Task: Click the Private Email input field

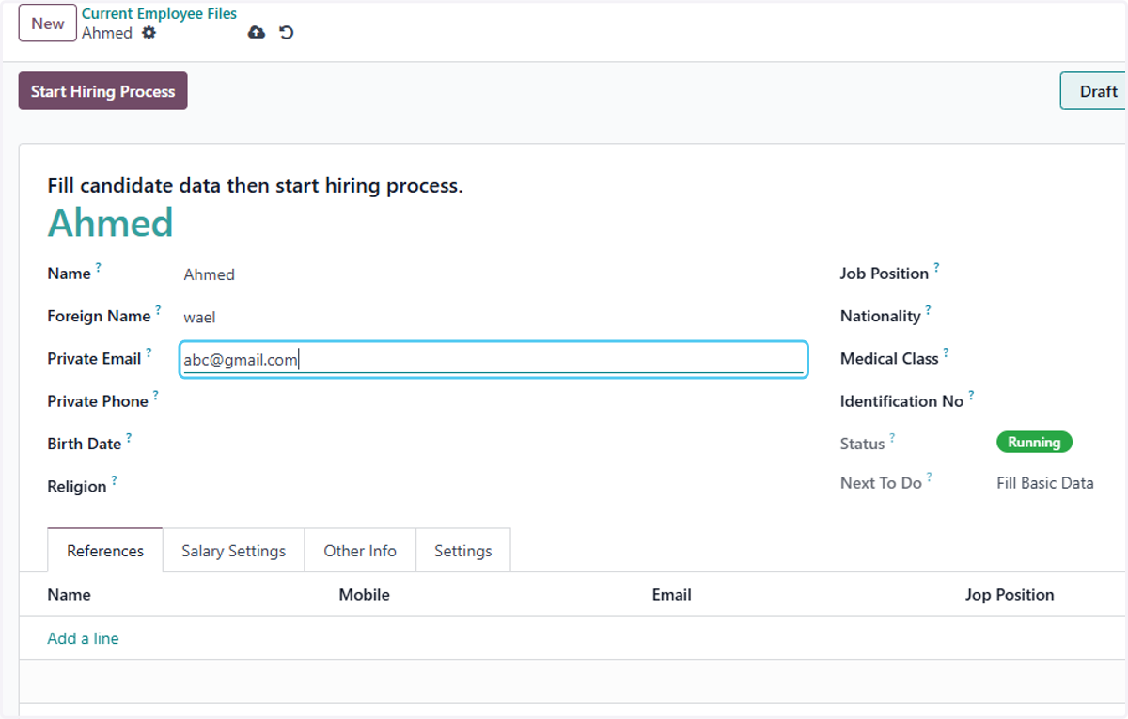Action: coord(493,359)
